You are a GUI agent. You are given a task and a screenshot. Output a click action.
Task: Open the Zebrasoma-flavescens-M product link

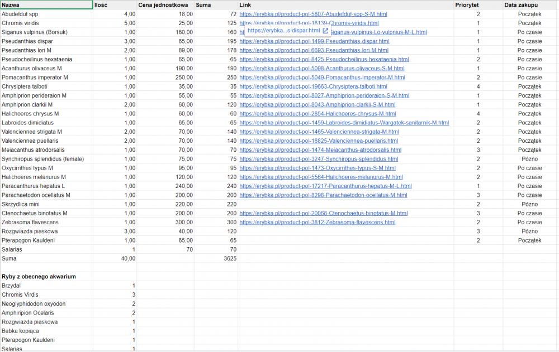pos(317,222)
